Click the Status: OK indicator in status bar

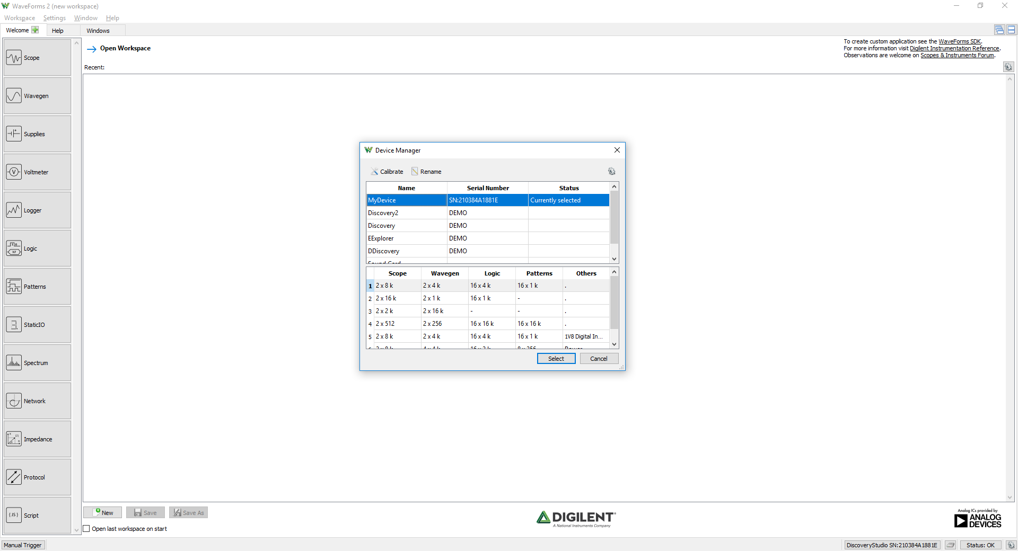click(980, 545)
